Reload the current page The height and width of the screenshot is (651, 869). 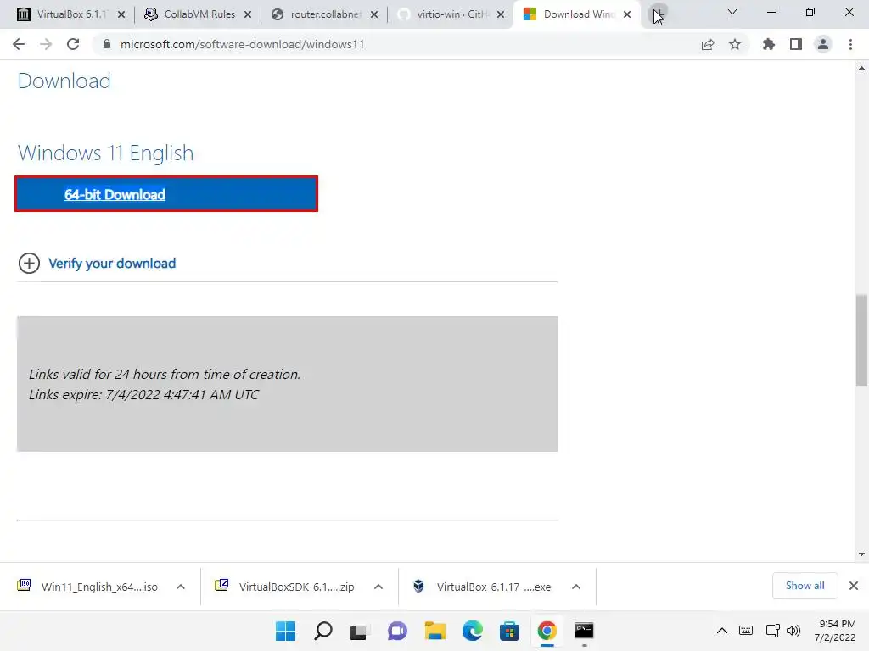pos(73,44)
